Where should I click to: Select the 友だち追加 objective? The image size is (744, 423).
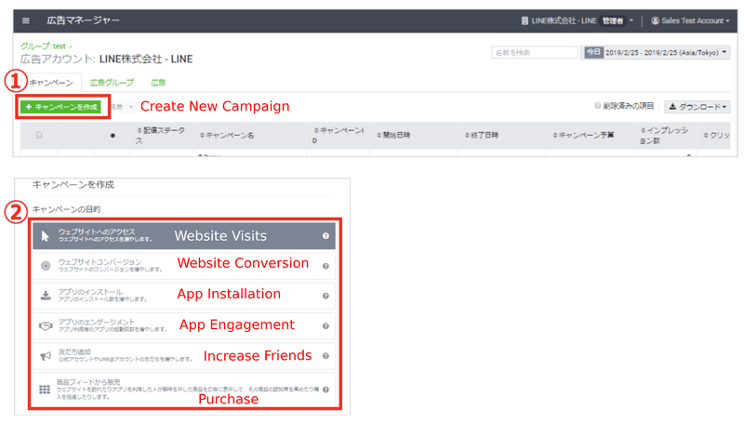click(183, 356)
